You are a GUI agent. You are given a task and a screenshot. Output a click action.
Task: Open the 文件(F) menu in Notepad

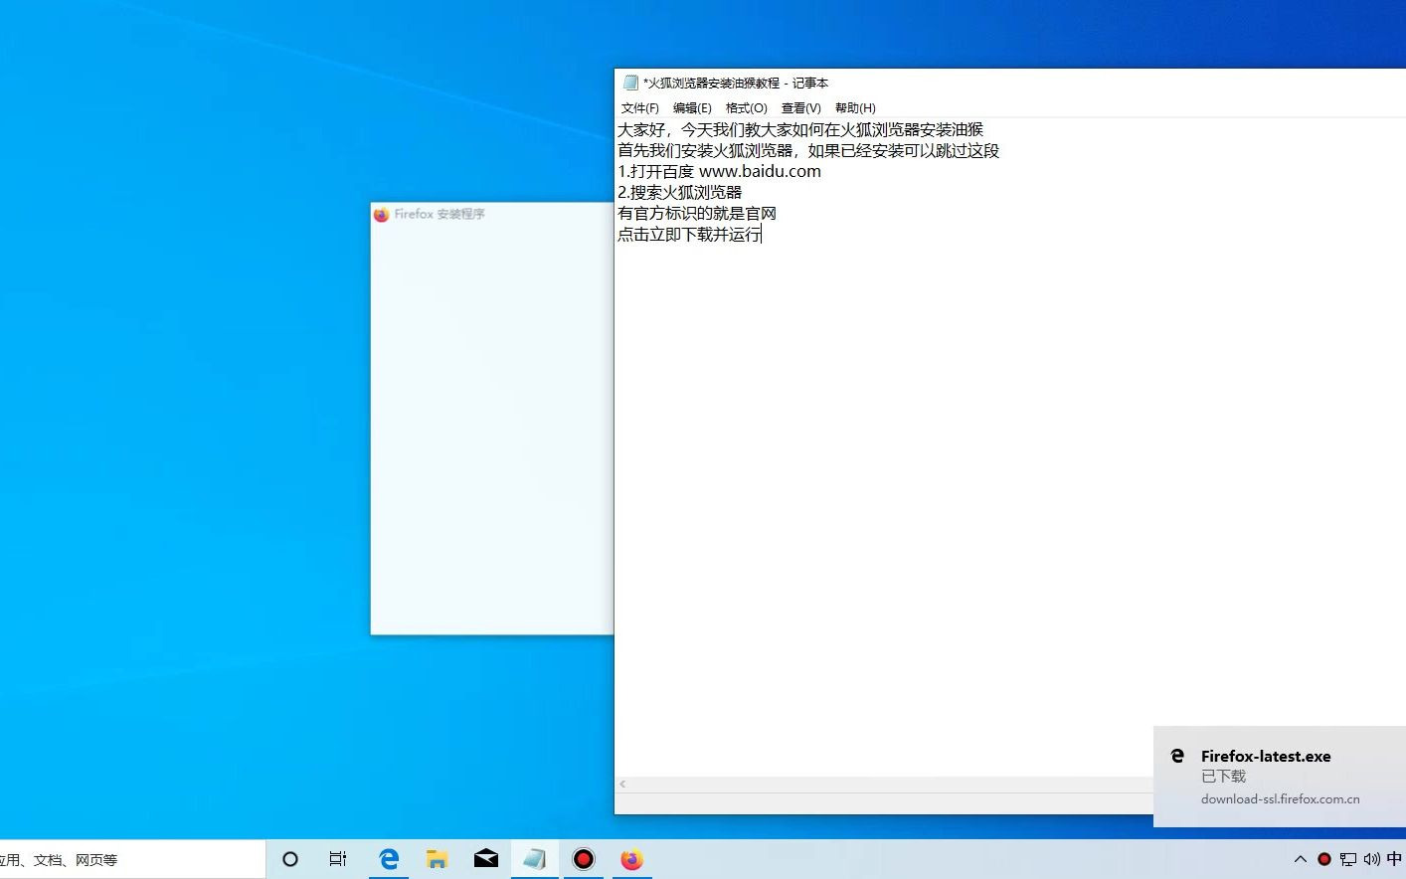pos(639,108)
